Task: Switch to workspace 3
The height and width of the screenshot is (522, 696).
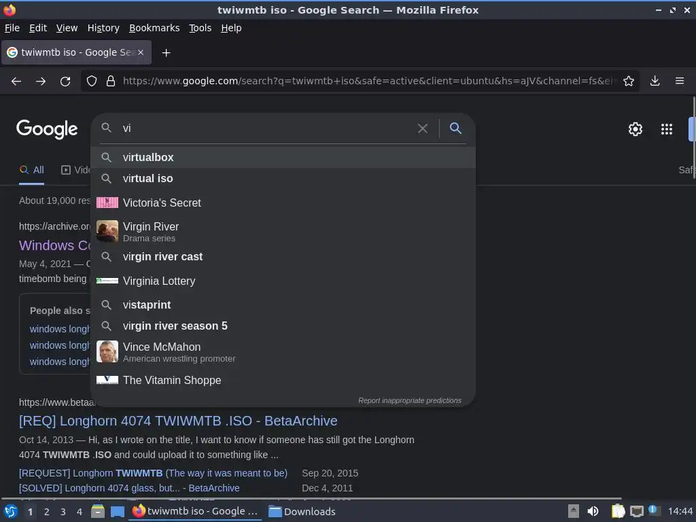Action: pyautogui.click(x=63, y=512)
